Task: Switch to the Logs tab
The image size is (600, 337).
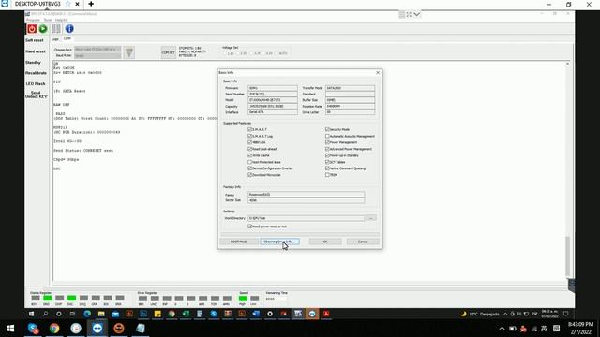Action: 55,39
